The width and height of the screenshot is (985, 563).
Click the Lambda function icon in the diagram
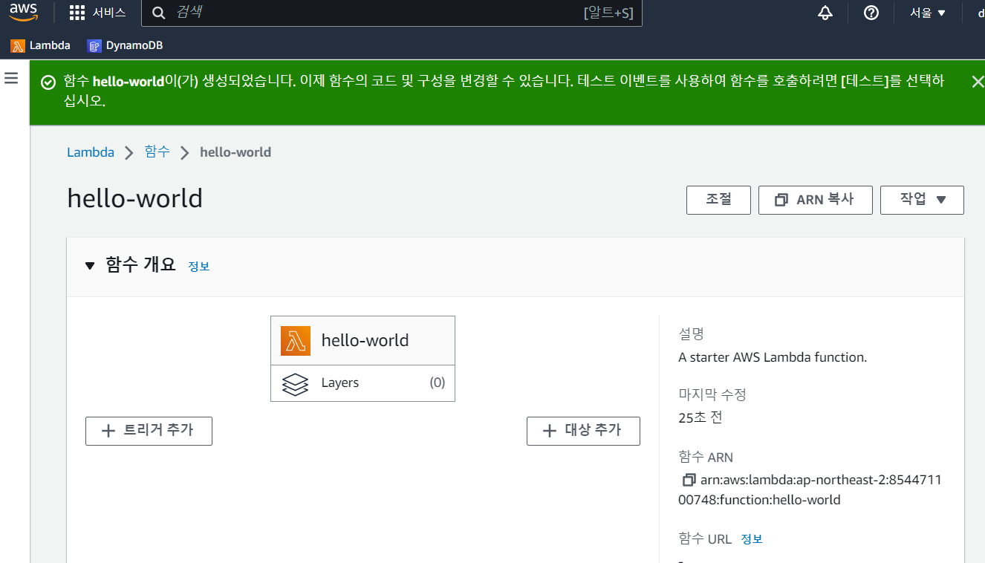point(296,340)
